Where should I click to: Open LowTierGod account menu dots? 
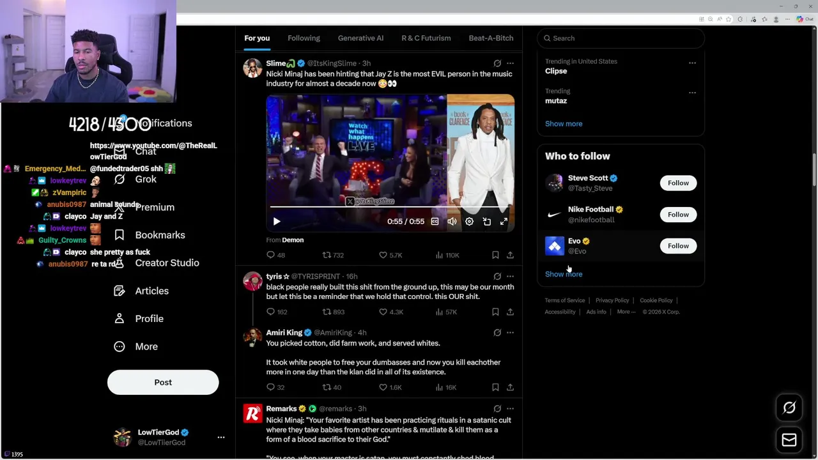pyautogui.click(x=221, y=438)
